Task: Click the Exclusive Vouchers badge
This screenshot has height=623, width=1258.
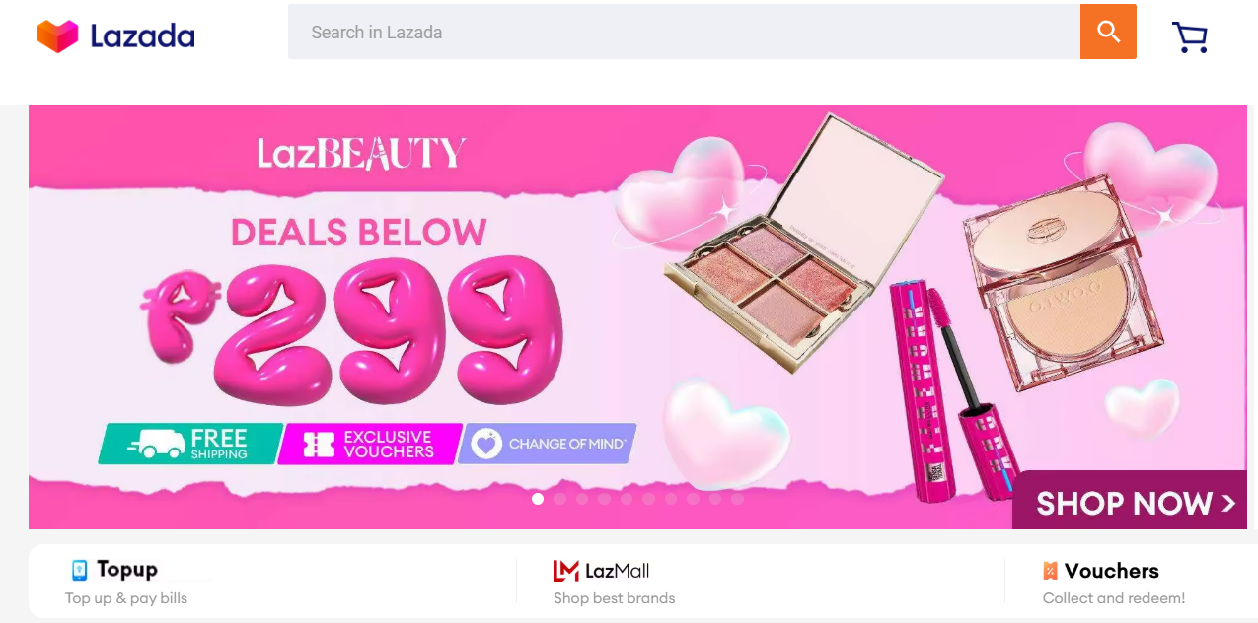Action: [370, 444]
